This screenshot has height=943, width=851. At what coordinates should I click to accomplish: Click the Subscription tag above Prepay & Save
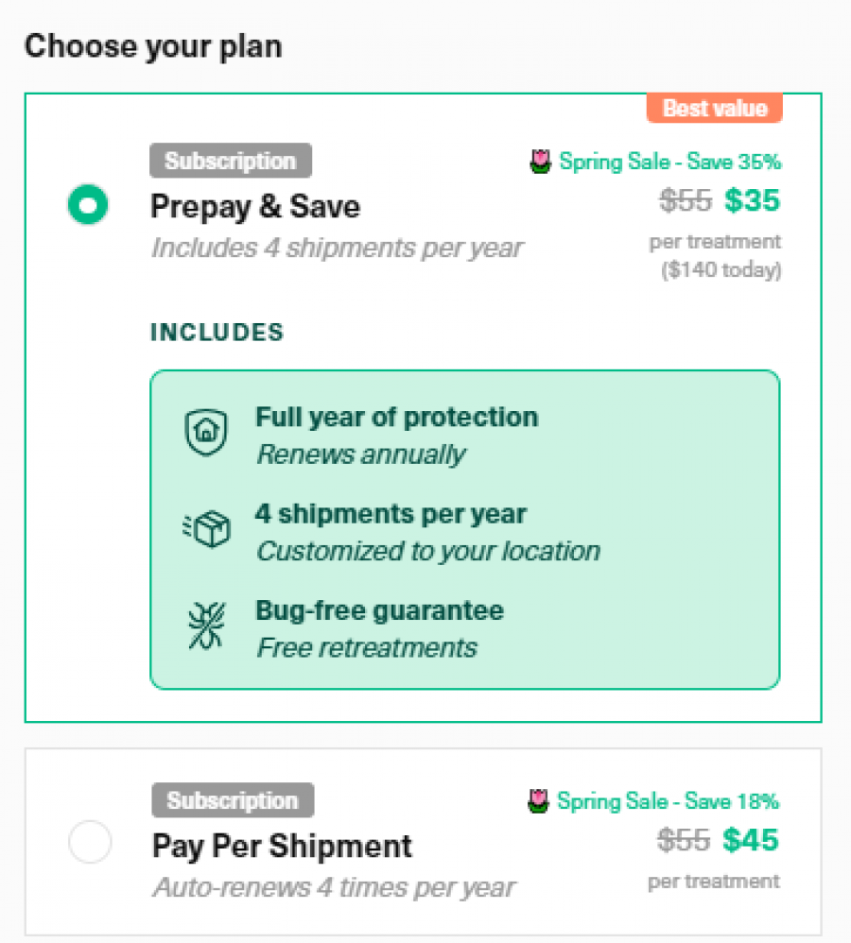click(x=231, y=161)
